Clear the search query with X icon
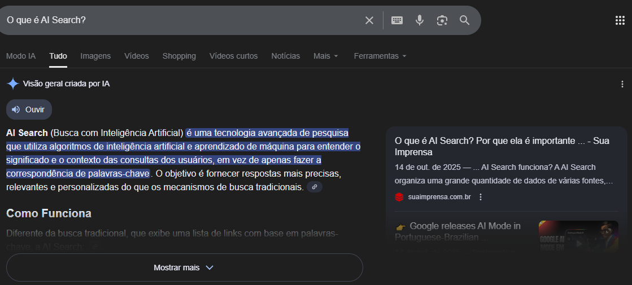Image resolution: width=632 pixels, height=285 pixels. tap(369, 20)
